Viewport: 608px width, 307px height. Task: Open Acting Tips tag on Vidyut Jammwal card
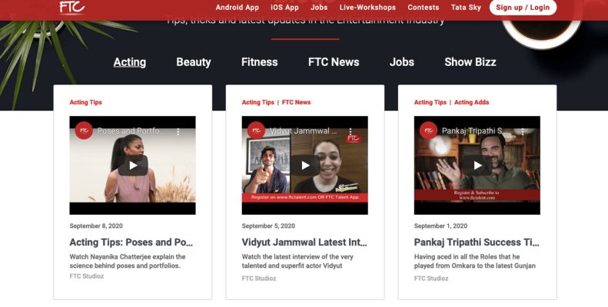click(x=257, y=102)
